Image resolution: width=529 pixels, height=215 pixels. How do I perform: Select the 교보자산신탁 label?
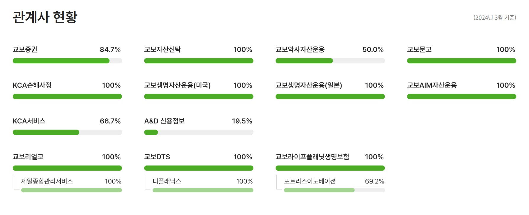pyautogui.click(x=162, y=49)
